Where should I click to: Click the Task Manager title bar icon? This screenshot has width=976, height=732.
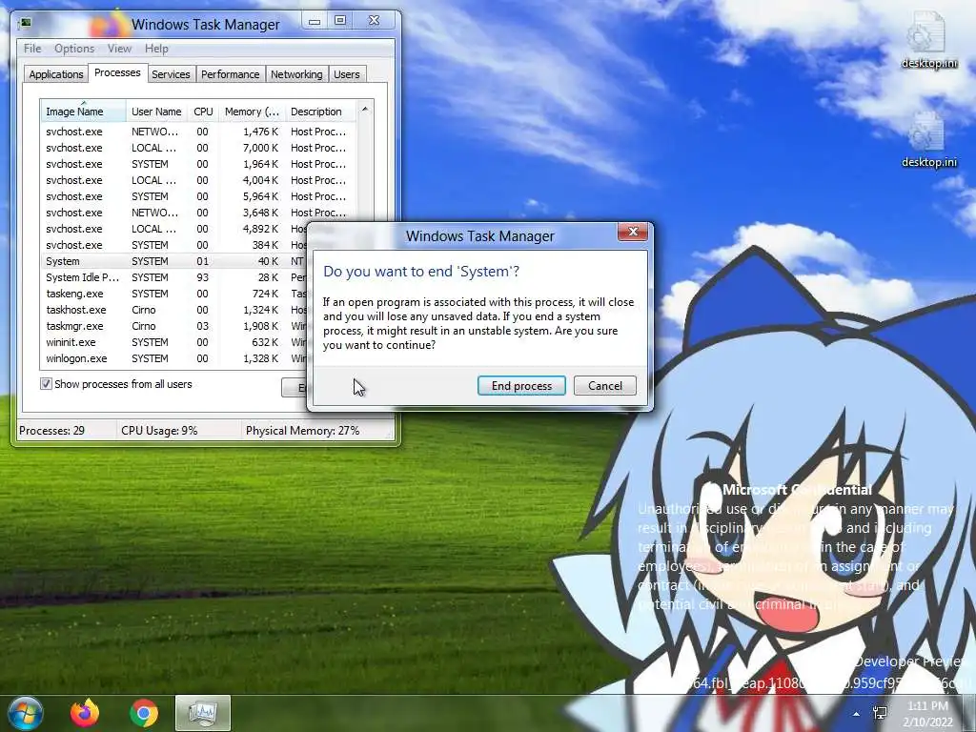(x=25, y=24)
